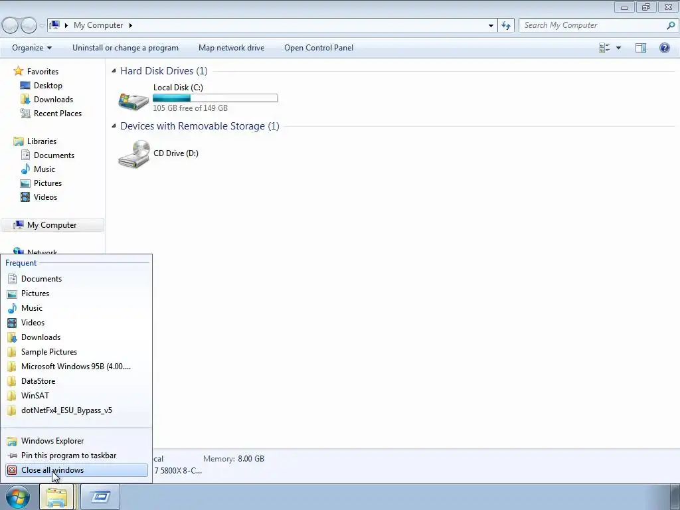Open Microsoft Windows 95B folder in jump list
The width and height of the screenshot is (680, 510).
point(76,367)
